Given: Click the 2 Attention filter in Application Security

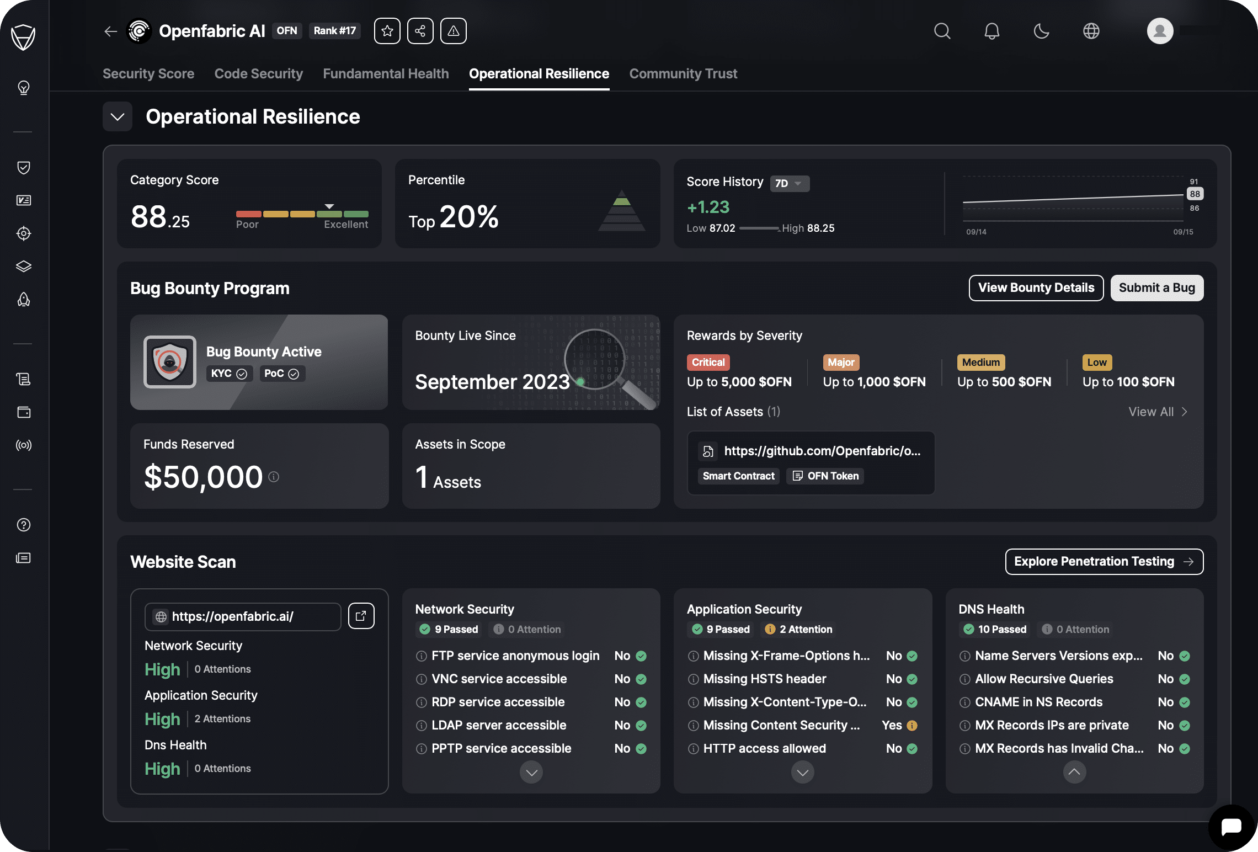Looking at the screenshot, I should coord(798,630).
